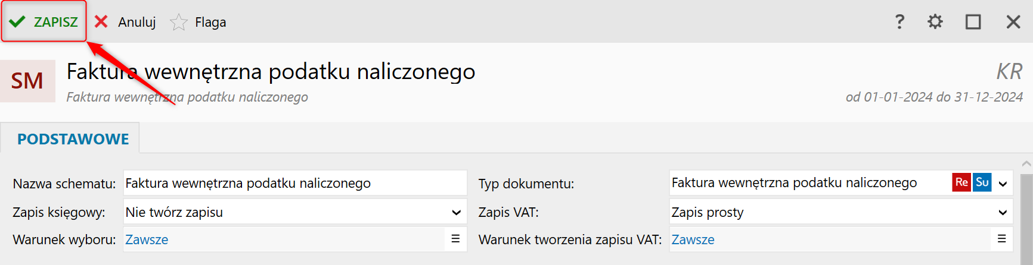Image resolution: width=1033 pixels, height=265 pixels.
Task: Cancel changes with Anuluj
Action: [125, 22]
